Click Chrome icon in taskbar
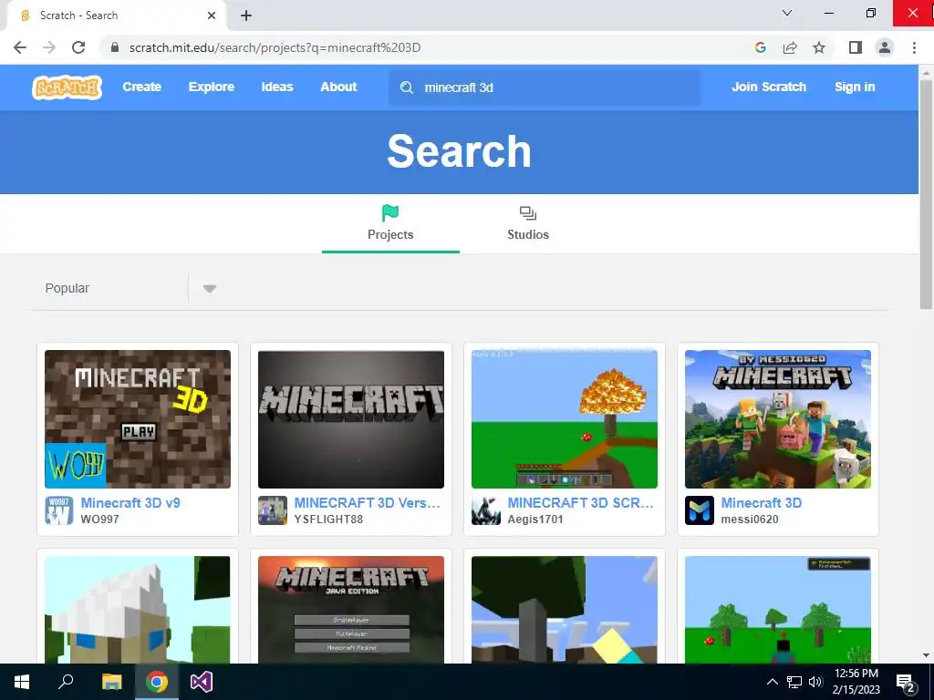Viewport: 934px width, 700px height. point(157,682)
